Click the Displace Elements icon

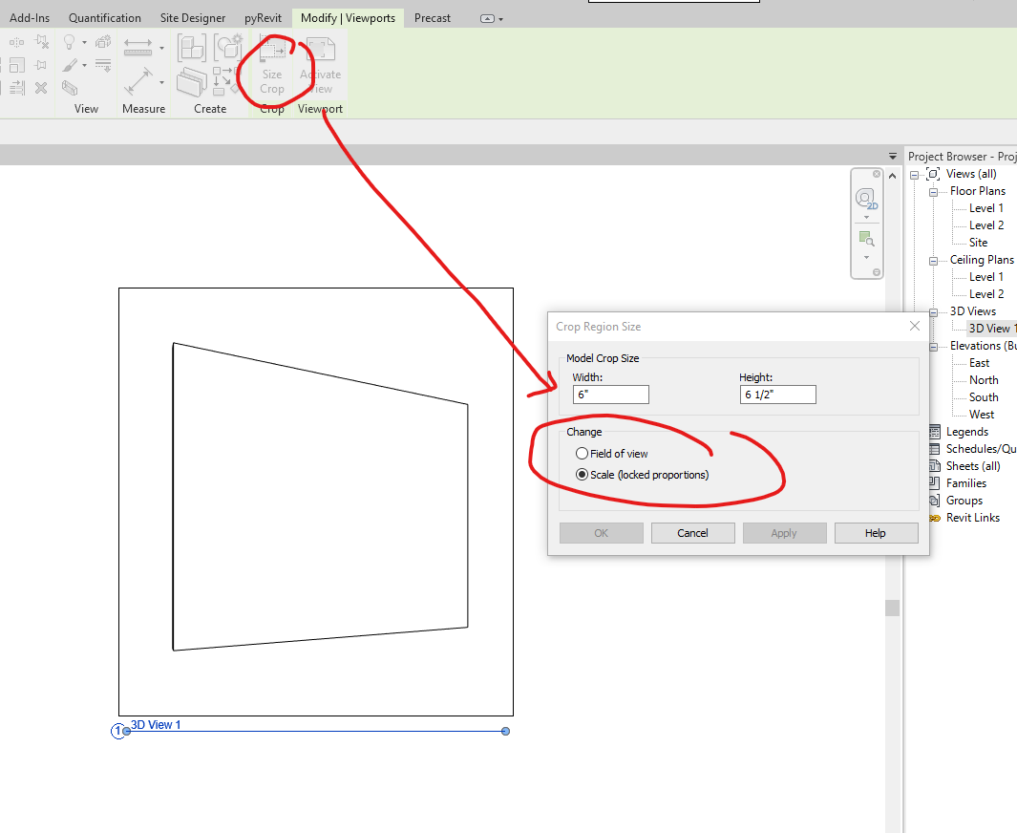coord(103,42)
